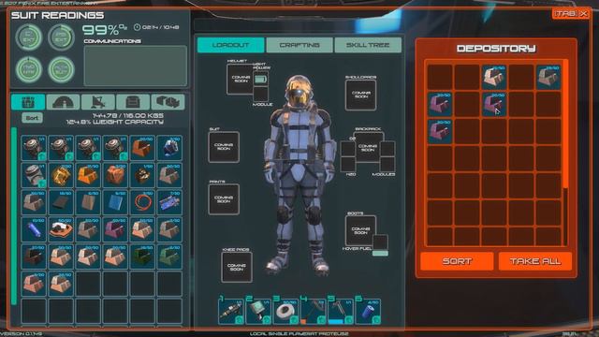
Task: Click the Depository SORT button
Action: click(457, 261)
